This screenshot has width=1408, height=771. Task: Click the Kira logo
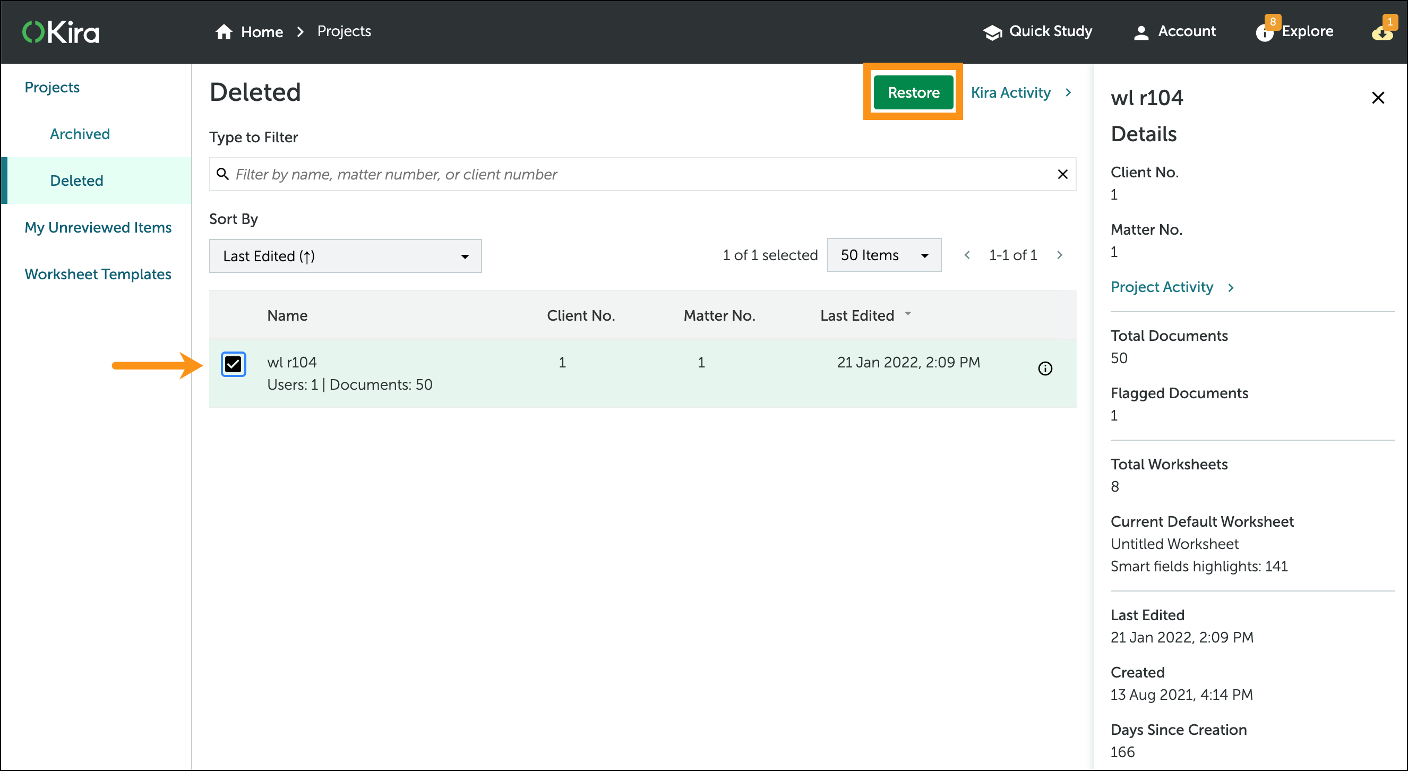(x=61, y=32)
